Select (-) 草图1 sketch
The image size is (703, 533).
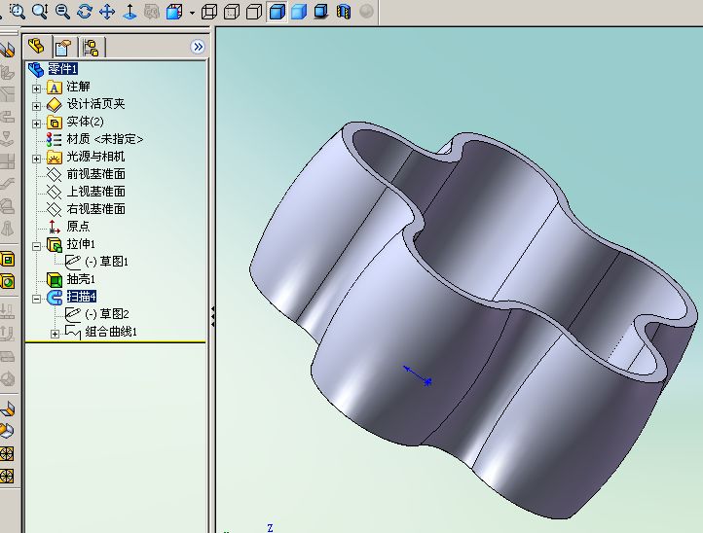(x=107, y=261)
